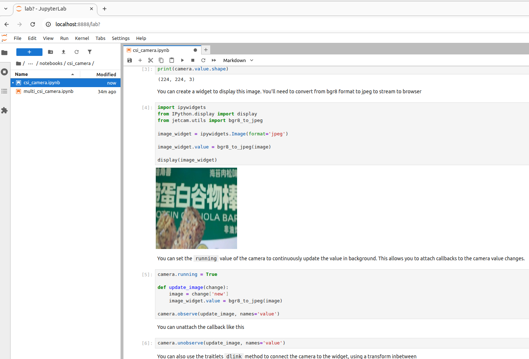
Task: Toggle the file filter funnel icon
Action: (90, 52)
